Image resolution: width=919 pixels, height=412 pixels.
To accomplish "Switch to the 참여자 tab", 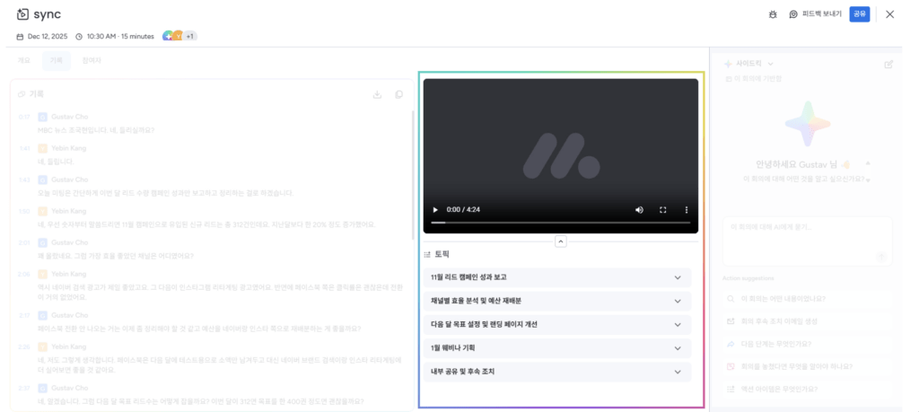I will click(x=92, y=61).
